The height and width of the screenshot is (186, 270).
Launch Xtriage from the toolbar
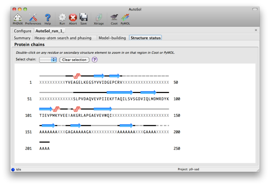99,18
